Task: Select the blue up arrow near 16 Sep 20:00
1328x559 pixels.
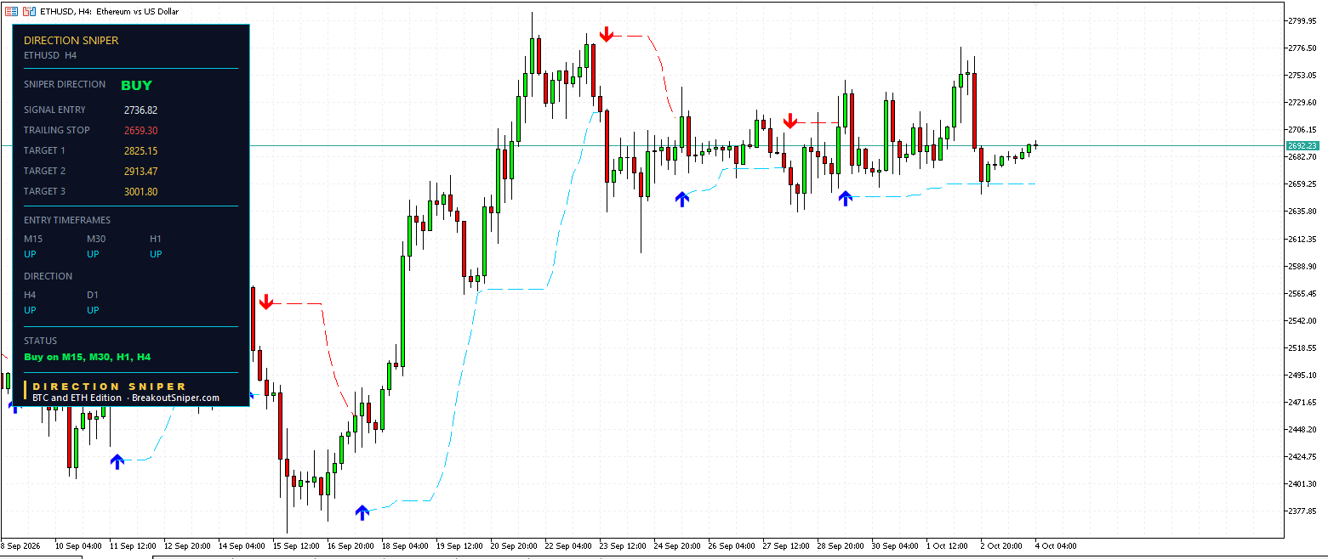Action: point(362,512)
